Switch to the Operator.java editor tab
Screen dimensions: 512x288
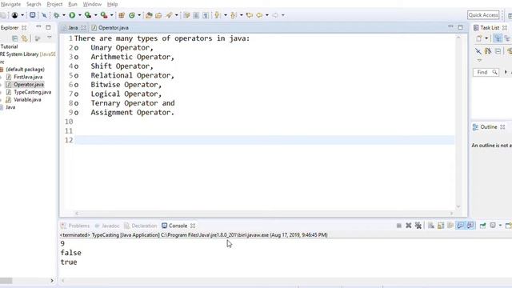tap(110, 28)
